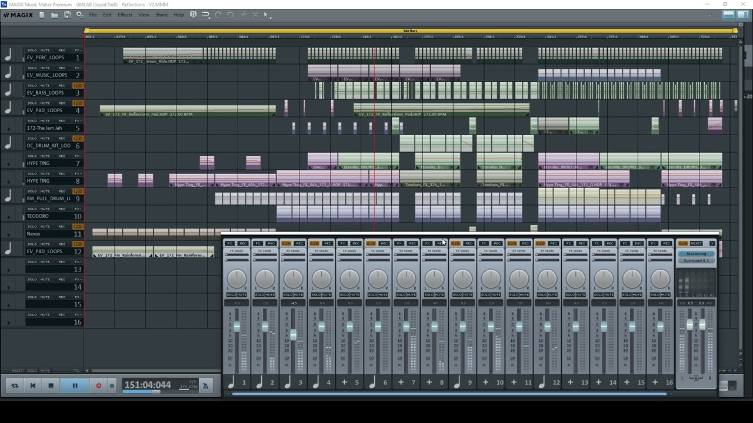Toggle REC on mixer channel 15
Viewport: 753px width, 423px height.
pos(638,243)
